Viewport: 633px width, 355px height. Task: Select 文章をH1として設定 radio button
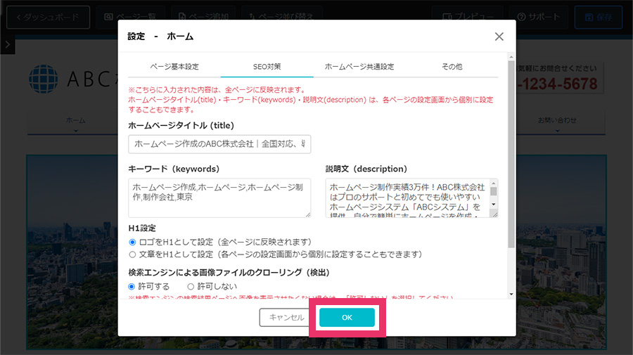[x=132, y=254]
